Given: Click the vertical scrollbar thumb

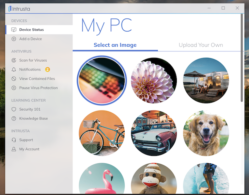Looking at the screenshot, I should 242,58.
